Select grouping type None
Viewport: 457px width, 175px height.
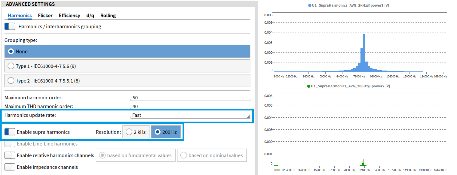tap(11, 52)
